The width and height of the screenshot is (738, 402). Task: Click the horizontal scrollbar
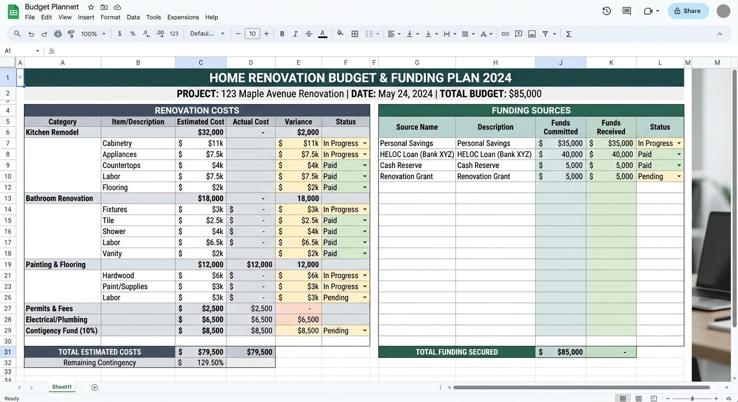(582, 387)
